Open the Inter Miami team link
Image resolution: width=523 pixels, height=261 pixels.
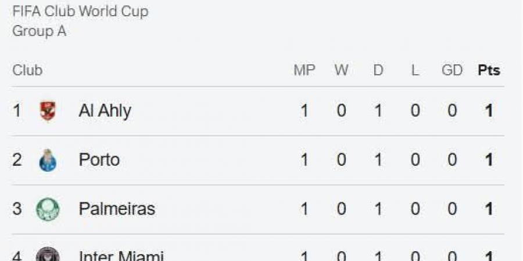(x=121, y=256)
